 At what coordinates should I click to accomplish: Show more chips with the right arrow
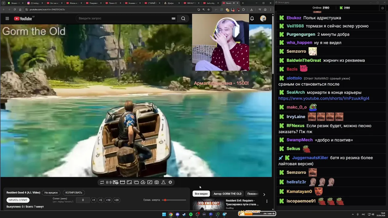coord(264,194)
